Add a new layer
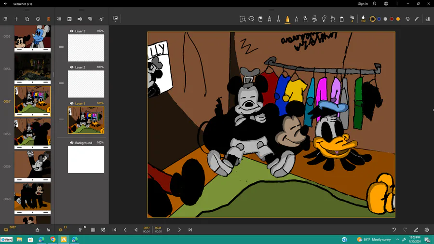Viewport: 434px width, 244px height. pyautogui.click(x=69, y=19)
